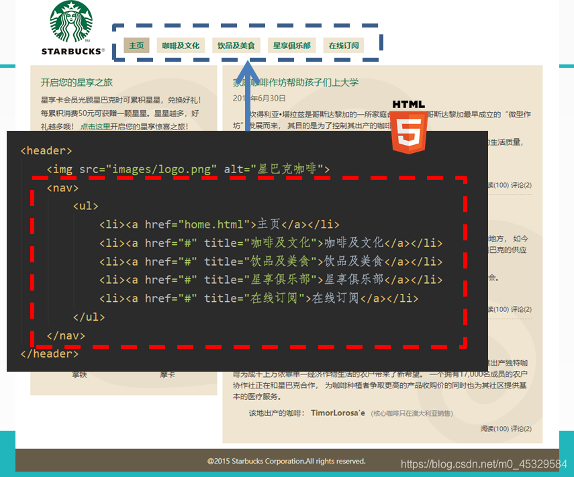This screenshot has width=574, height=477.
Task: Click the 摩卡 drink label
Action: point(167,374)
